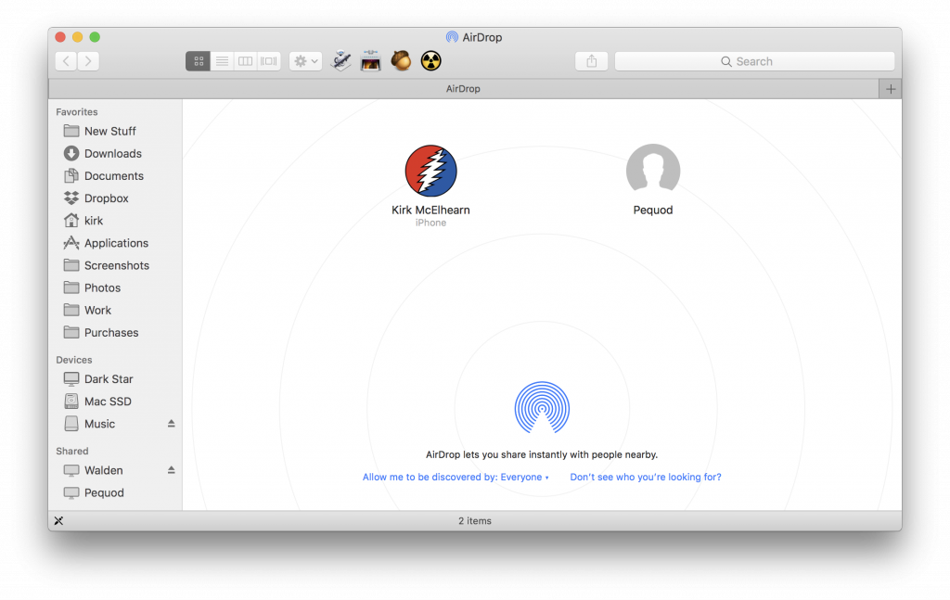This screenshot has height=600, width=950.
Task: Eject the Walden shared volume
Action: (170, 470)
